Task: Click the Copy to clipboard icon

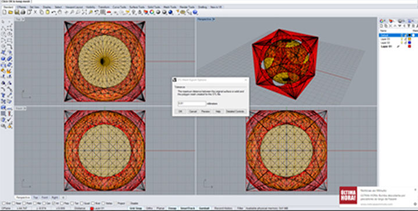Action: pos(42,12)
